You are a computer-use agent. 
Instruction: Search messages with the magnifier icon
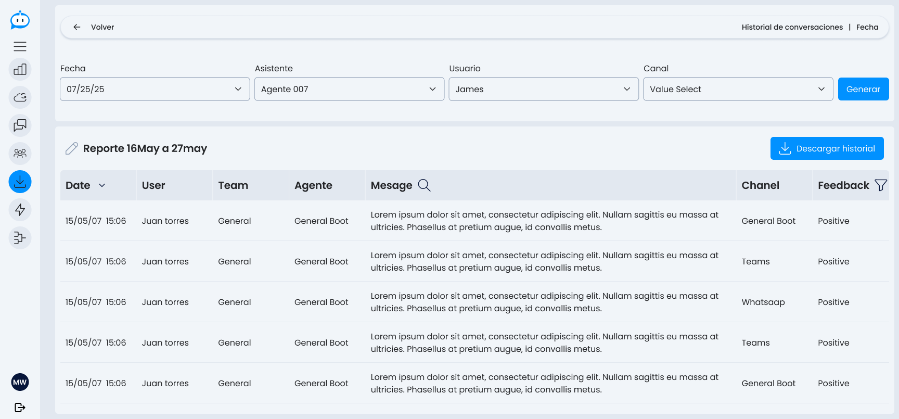424,185
